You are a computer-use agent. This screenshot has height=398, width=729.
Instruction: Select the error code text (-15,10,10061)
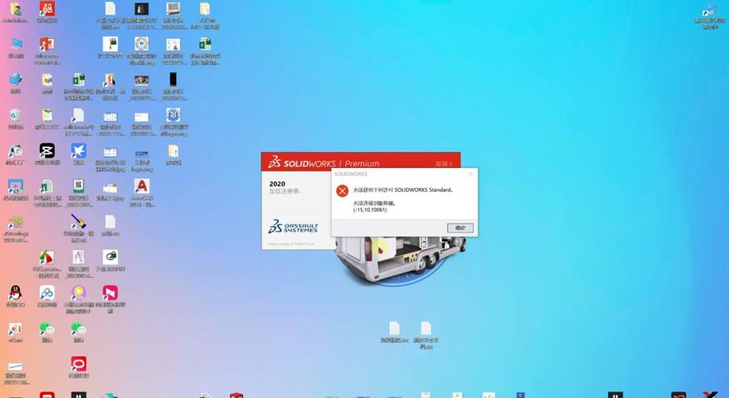370,210
